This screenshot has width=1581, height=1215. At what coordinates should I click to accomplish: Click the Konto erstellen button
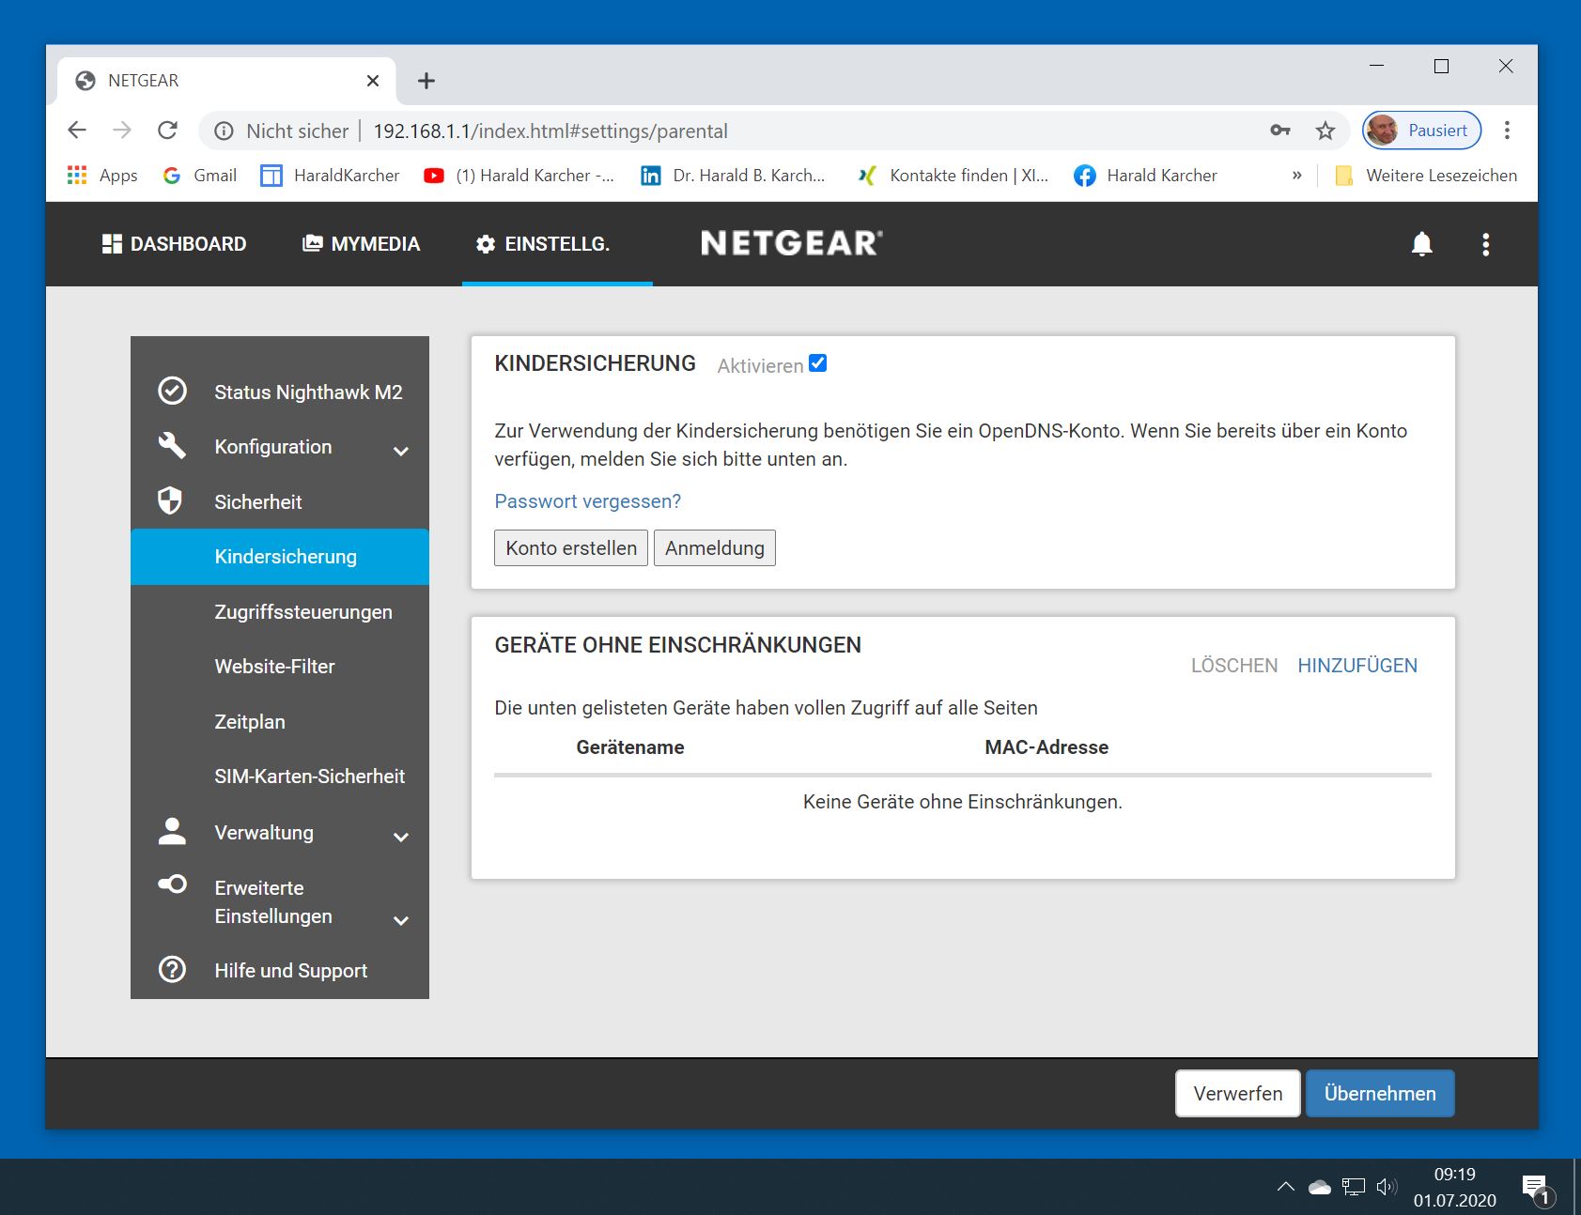pyautogui.click(x=571, y=548)
